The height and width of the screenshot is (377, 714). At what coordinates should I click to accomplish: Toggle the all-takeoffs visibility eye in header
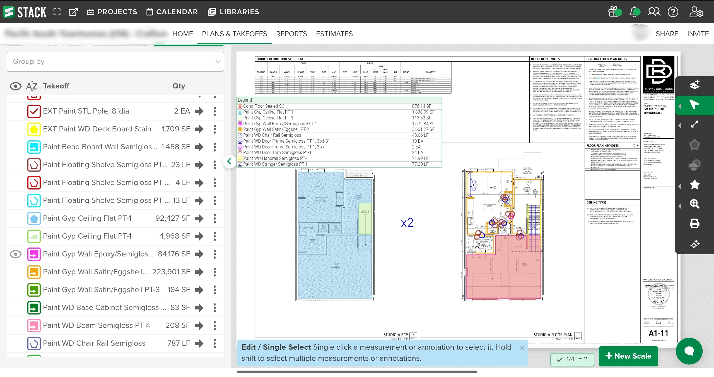[x=16, y=86]
